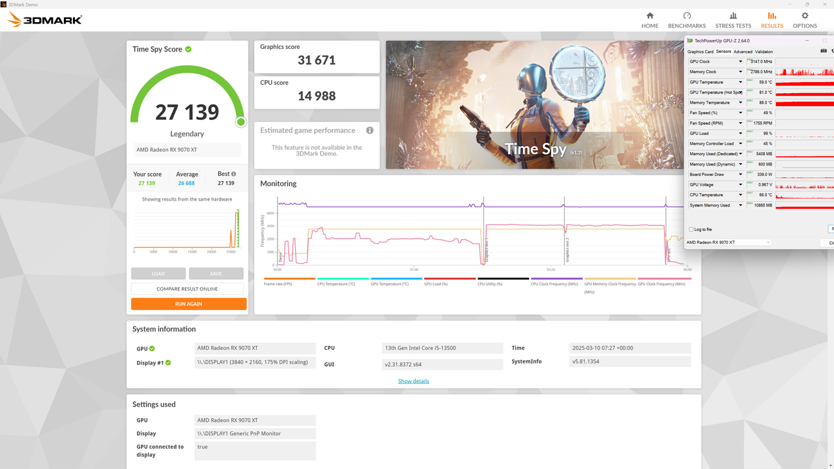Click the 3DMark Demo title bar icon
Screen dimensions: 834x469
pyautogui.click(x=3, y=4)
